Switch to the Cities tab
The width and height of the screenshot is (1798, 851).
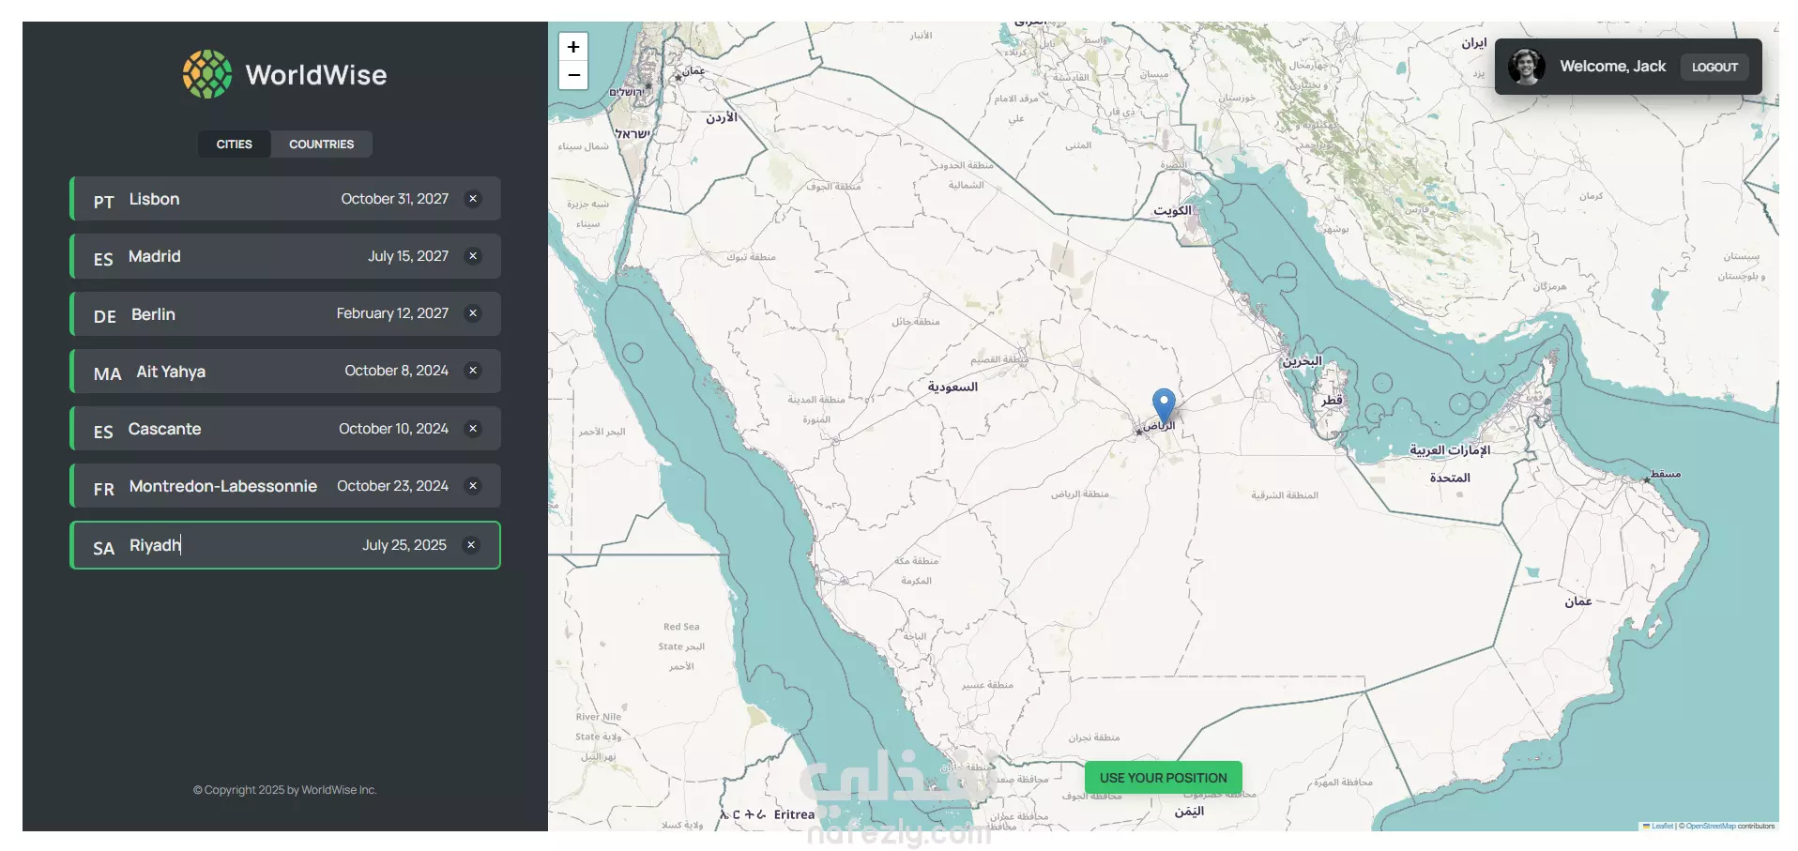pyautogui.click(x=235, y=144)
